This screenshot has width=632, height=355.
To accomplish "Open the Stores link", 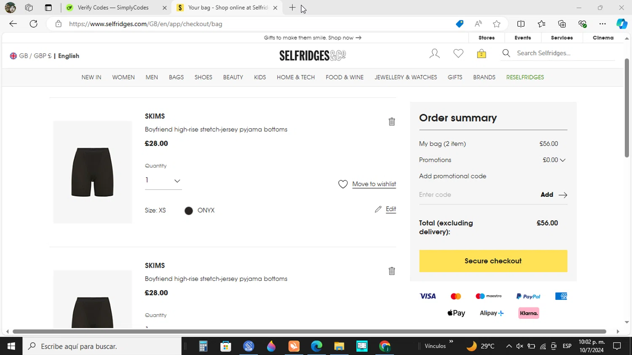I will click(x=487, y=38).
